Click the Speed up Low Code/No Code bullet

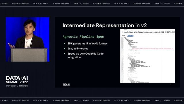[x=85, y=55]
